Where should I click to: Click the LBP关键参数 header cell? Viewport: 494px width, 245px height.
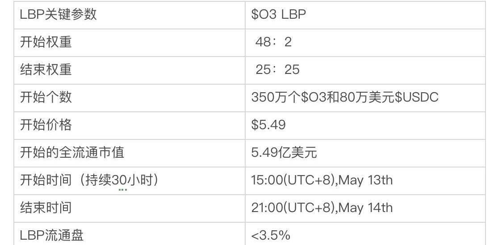click(x=58, y=14)
